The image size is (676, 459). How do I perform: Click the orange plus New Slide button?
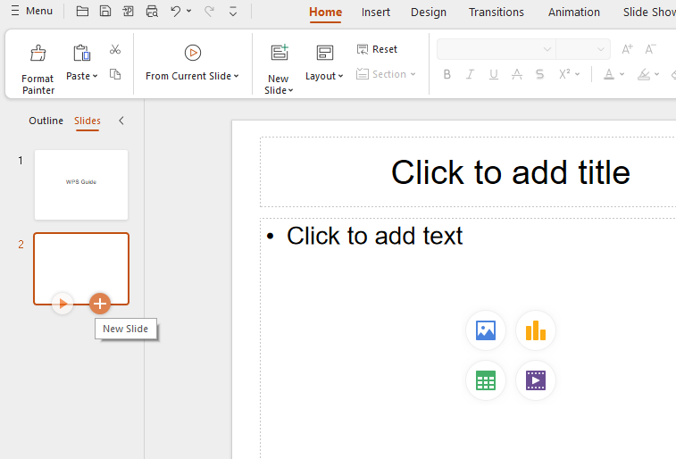tap(100, 304)
